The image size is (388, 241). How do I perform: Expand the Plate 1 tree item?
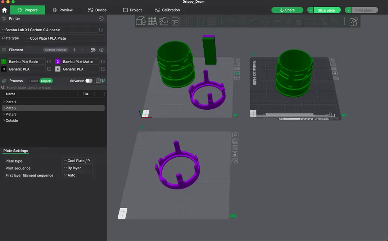click(x=4, y=102)
